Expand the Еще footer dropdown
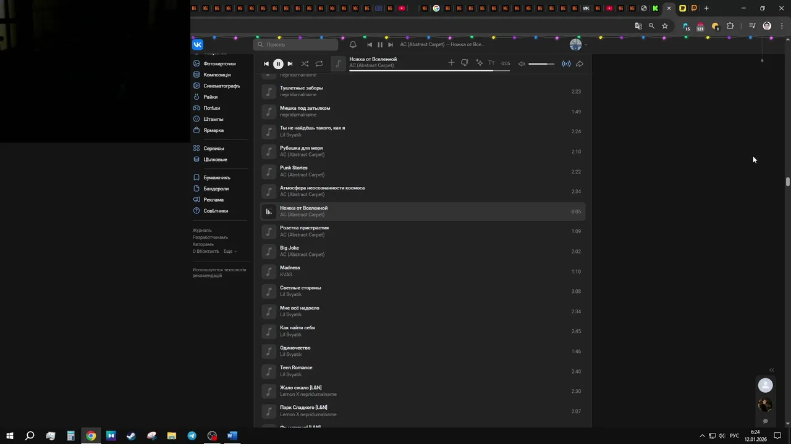Screen dimensions: 791x444 tap(230, 251)
